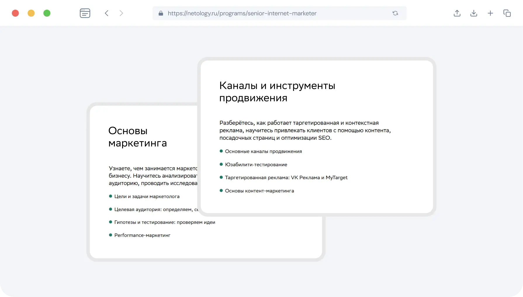The image size is (523, 297).
Task: Click 'Performance-маркетинг' bullet item
Action: pos(142,235)
